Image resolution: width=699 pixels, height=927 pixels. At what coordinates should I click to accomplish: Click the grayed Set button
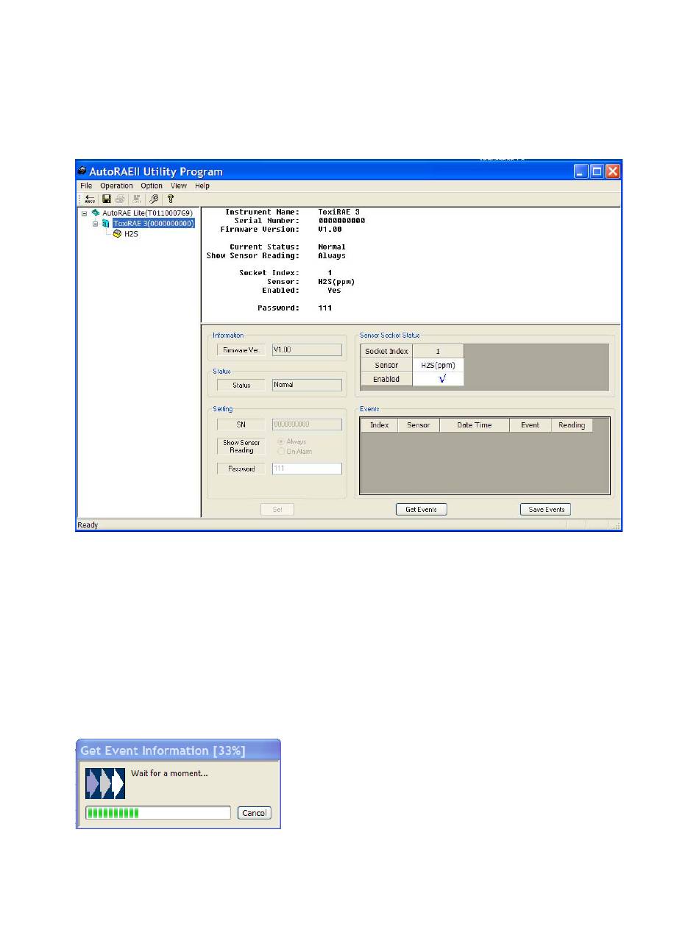coord(277,509)
